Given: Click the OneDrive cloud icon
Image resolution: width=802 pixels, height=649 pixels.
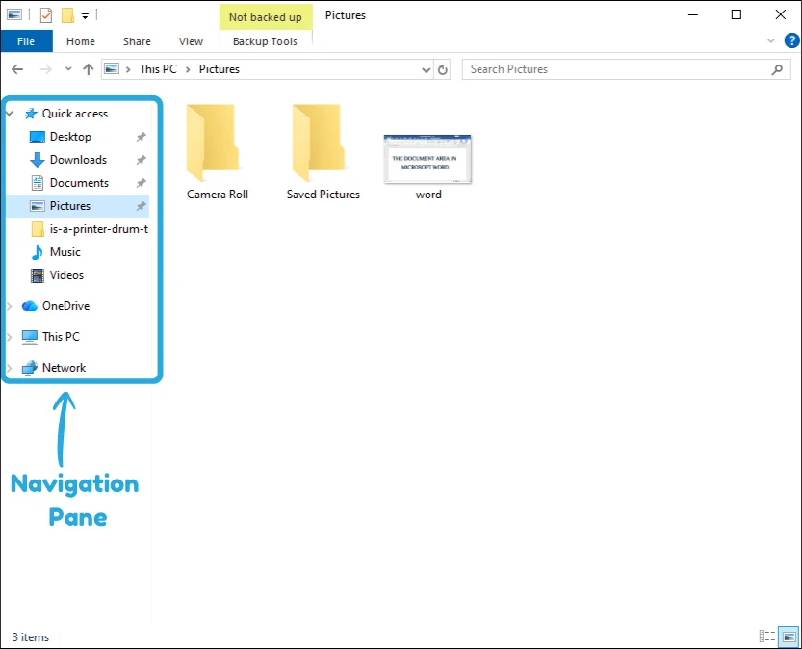Looking at the screenshot, I should coord(27,305).
